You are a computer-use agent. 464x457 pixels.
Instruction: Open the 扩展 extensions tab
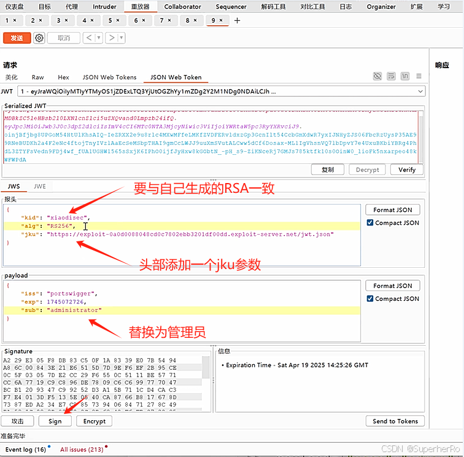(416, 7)
